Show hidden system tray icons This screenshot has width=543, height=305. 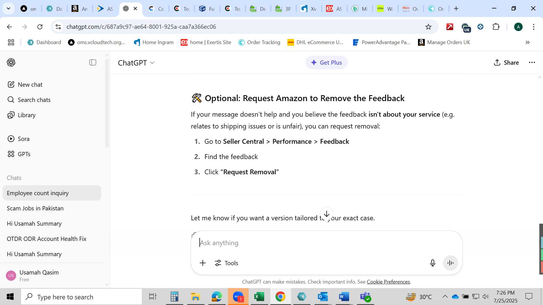pos(445,297)
